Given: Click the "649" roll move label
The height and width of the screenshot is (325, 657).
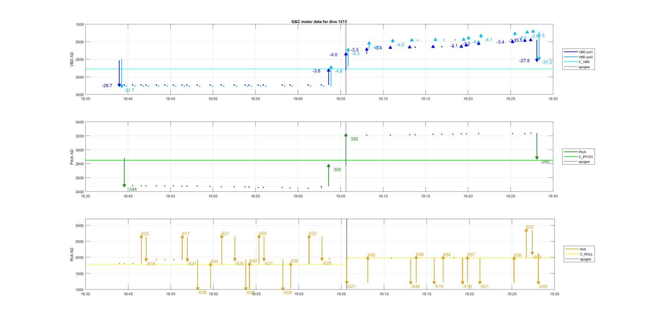Looking at the screenshot, I should (420, 255).
